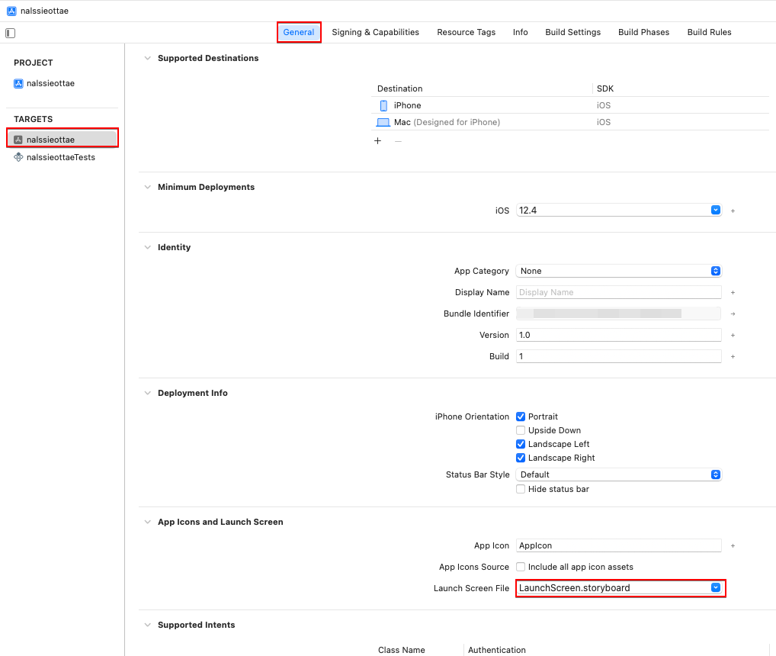Viewport: 776px width, 656px height.
Task: Click the arrow beside Bundle Identifier
Action: click(733, 314)
